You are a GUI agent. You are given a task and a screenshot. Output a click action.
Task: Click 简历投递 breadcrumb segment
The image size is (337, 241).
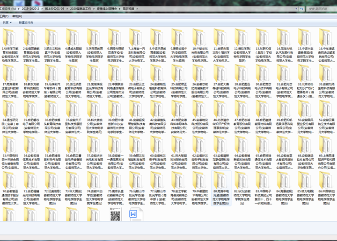coord(128,9)
